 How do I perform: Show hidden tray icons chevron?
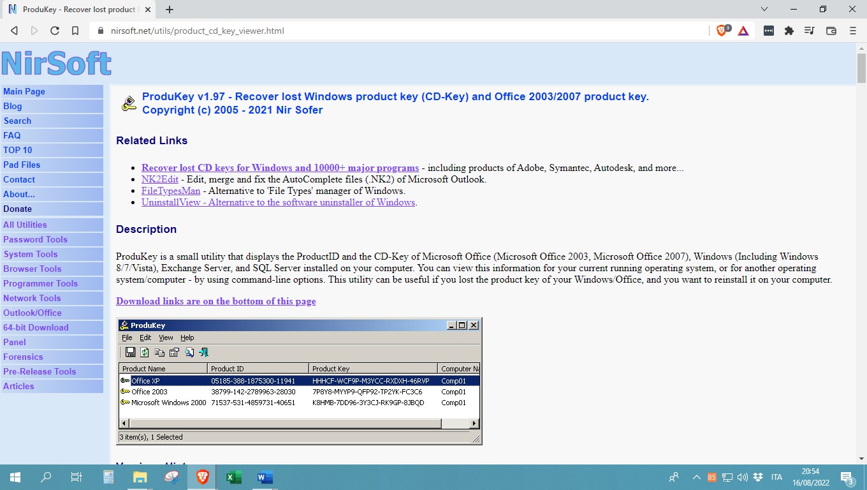tap(696, 477)
